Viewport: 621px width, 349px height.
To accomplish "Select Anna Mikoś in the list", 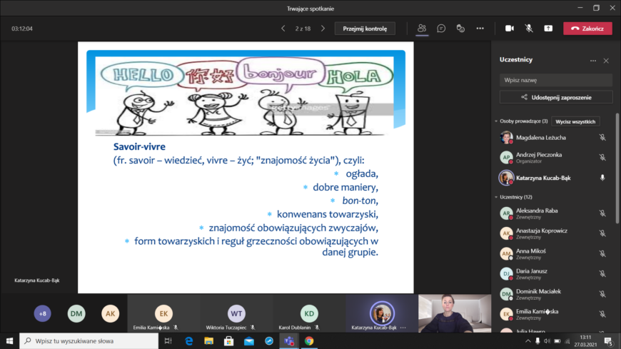I will pyautogui.click(x=553, y=253).
